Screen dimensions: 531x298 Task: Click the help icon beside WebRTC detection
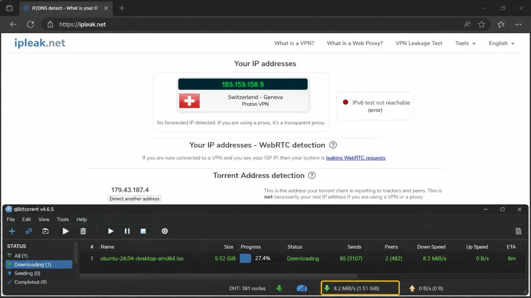(x=333, y=145)
